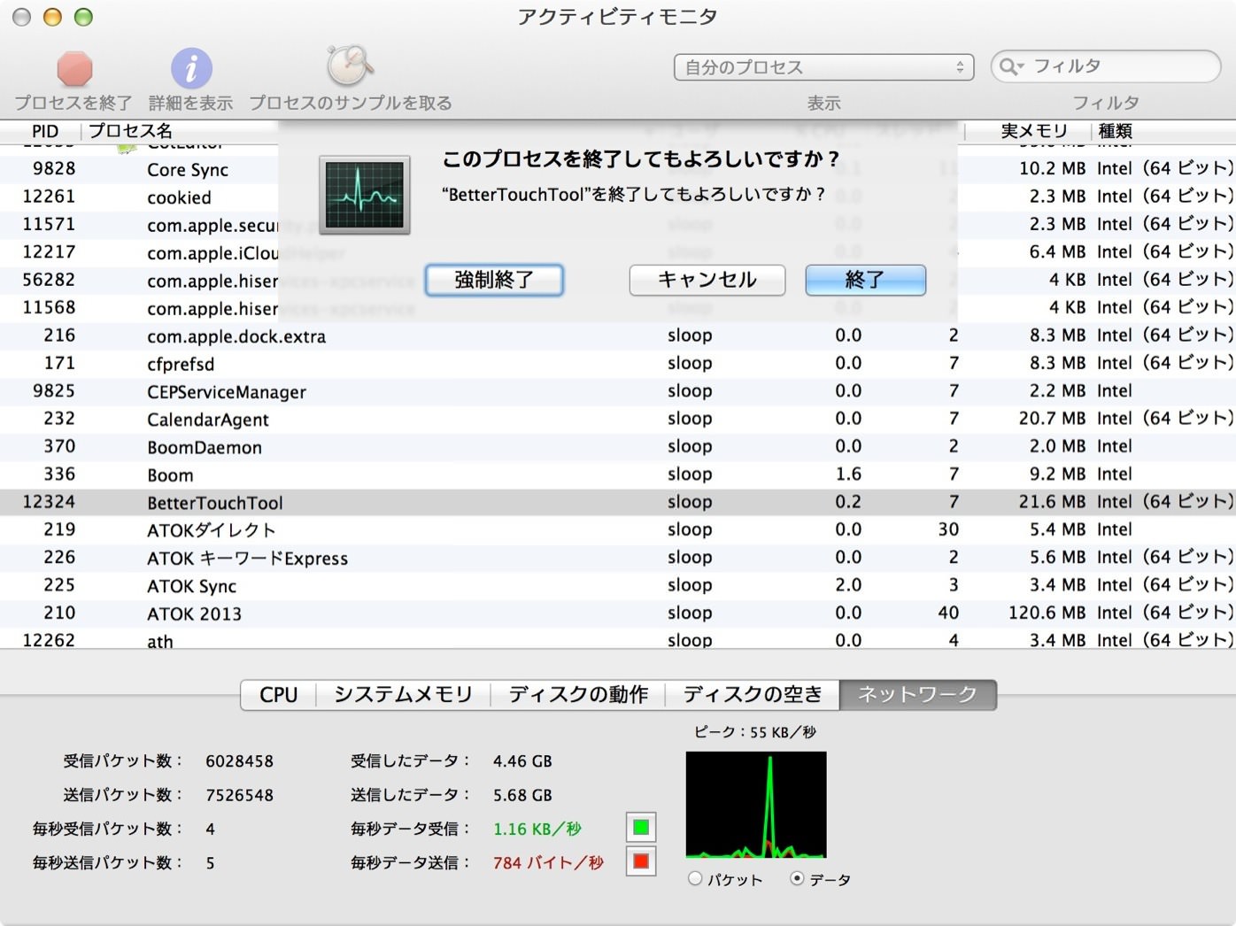Click the 送信パケット数 value 7526548
Viewport: 1236px width, 926px height.
(239, 795)
